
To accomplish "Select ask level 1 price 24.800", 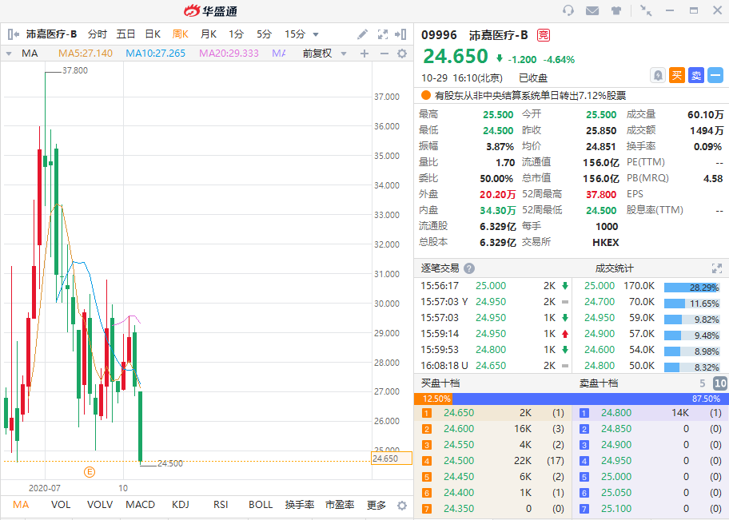I will pos(616,413).
